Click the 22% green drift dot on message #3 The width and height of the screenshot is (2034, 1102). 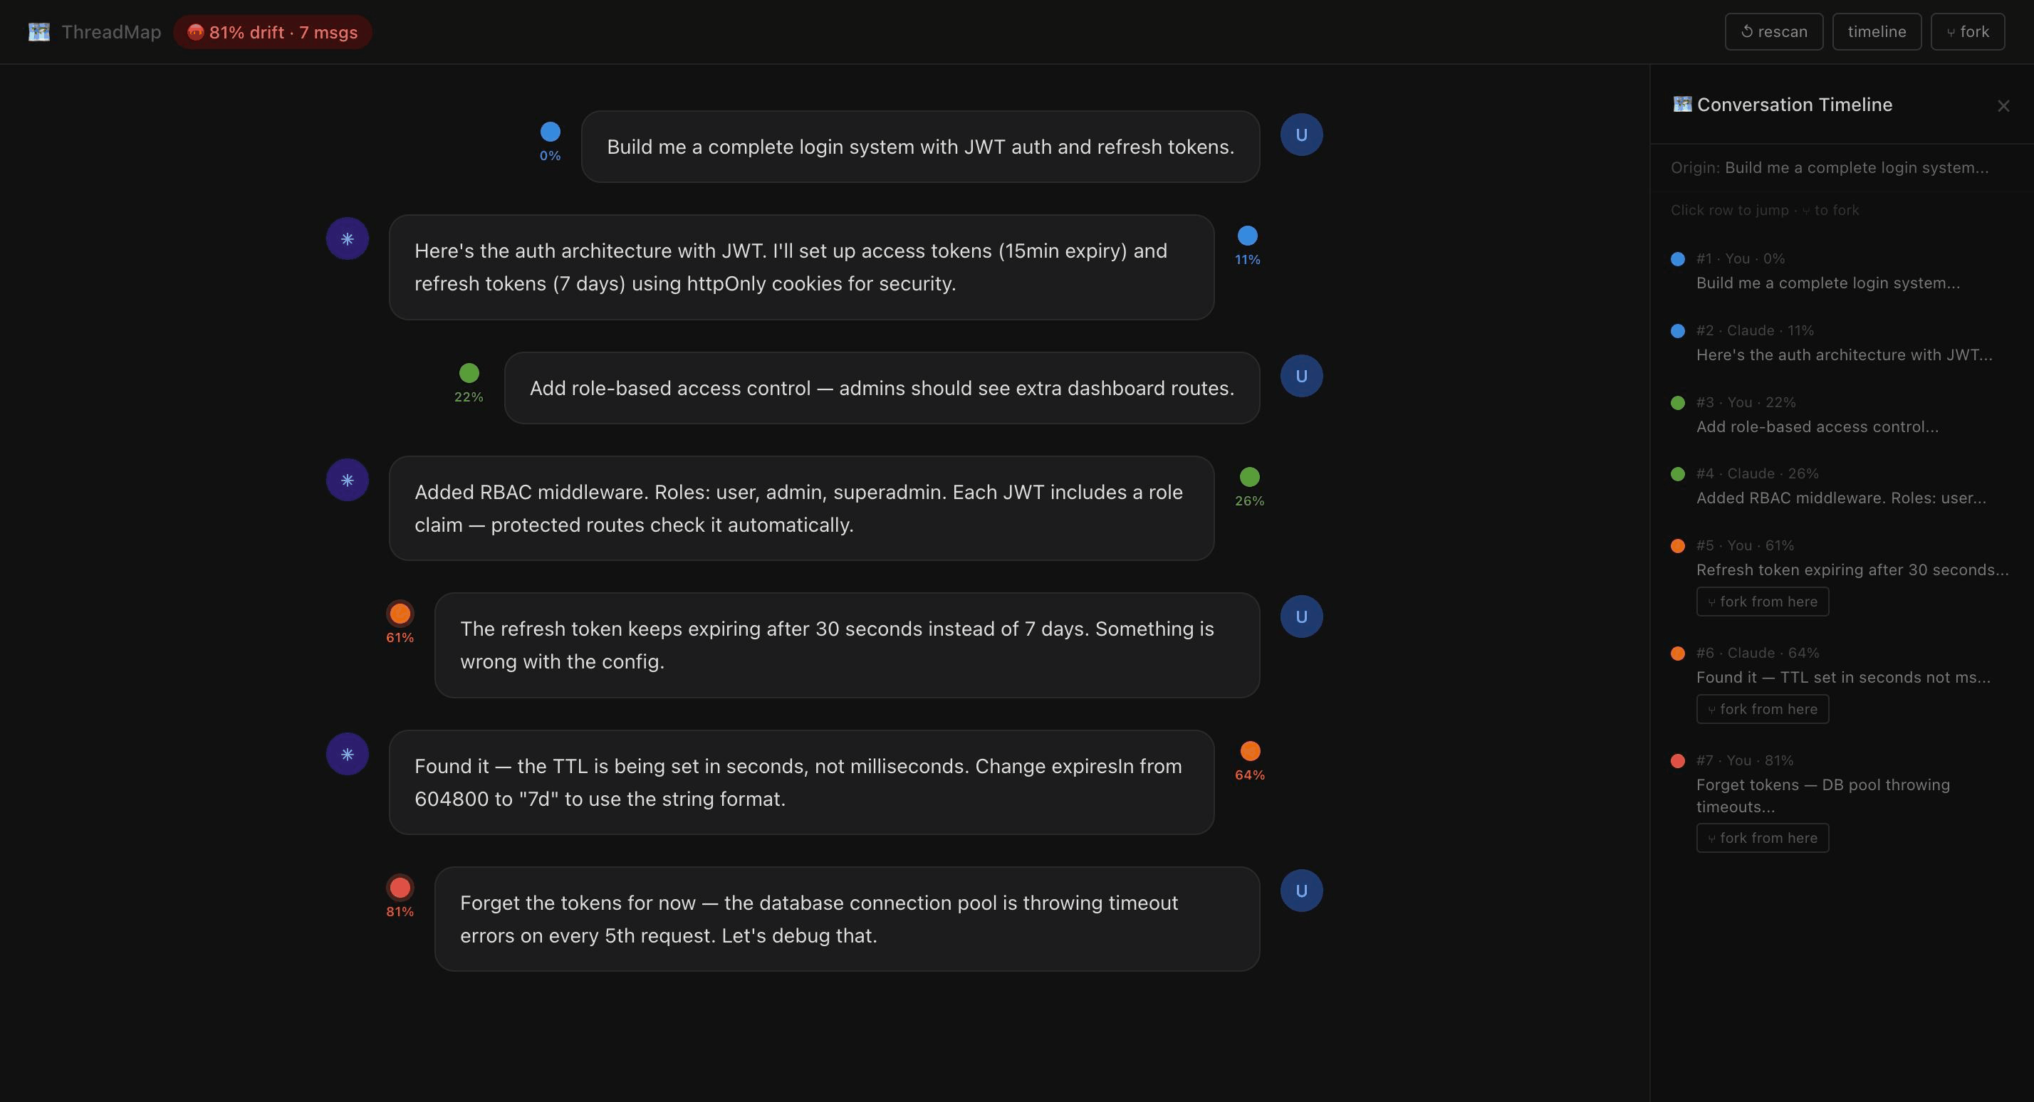(x=469, y=375)
